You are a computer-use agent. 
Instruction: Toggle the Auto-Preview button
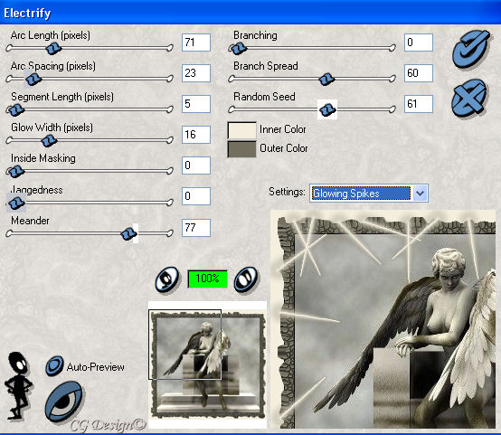point(54,366)
